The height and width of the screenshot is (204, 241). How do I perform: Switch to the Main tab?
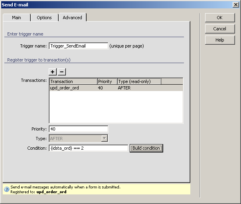click(16, 18)
